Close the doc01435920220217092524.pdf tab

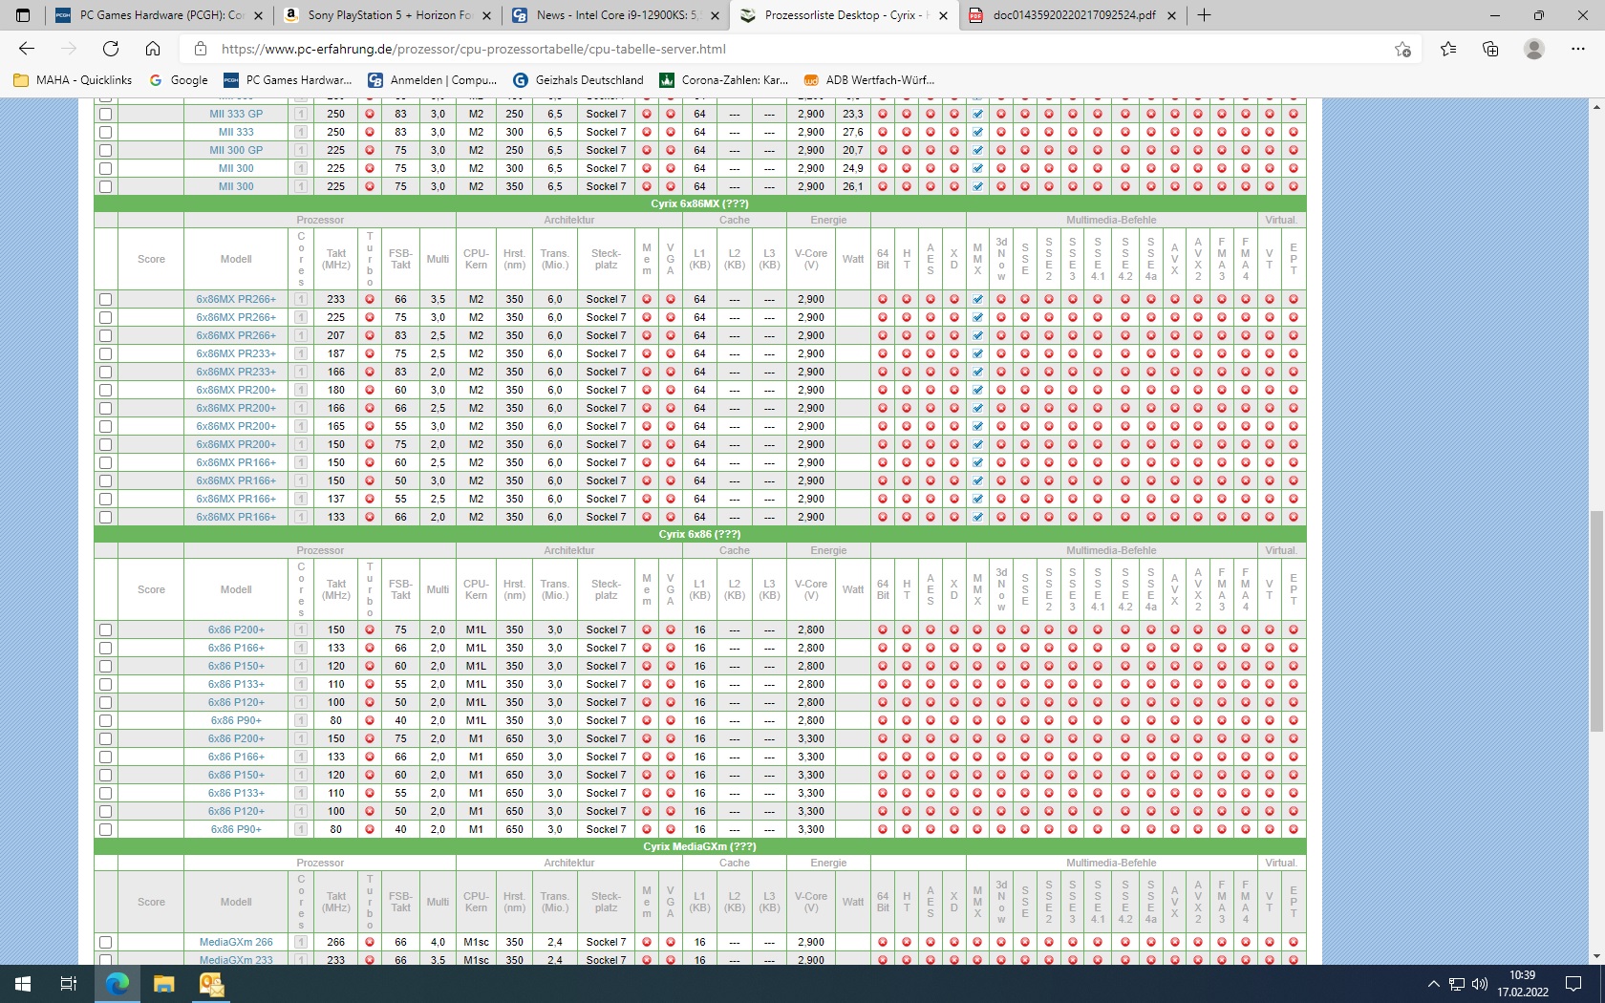click(x=1171, y=15)
